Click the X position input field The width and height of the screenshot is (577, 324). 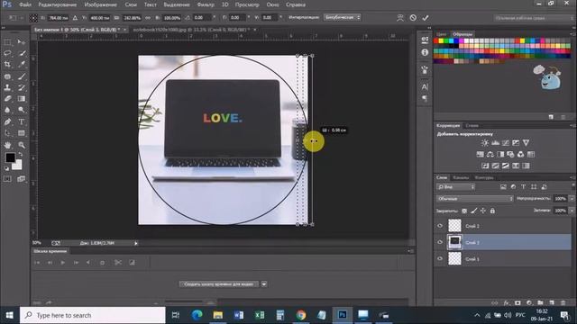click(x=58, y=18)
